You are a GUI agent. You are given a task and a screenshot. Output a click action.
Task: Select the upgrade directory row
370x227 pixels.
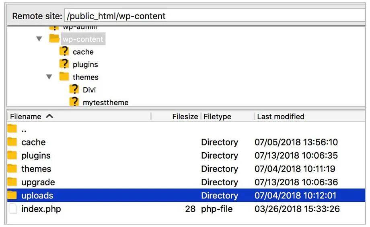coord(186,182)
